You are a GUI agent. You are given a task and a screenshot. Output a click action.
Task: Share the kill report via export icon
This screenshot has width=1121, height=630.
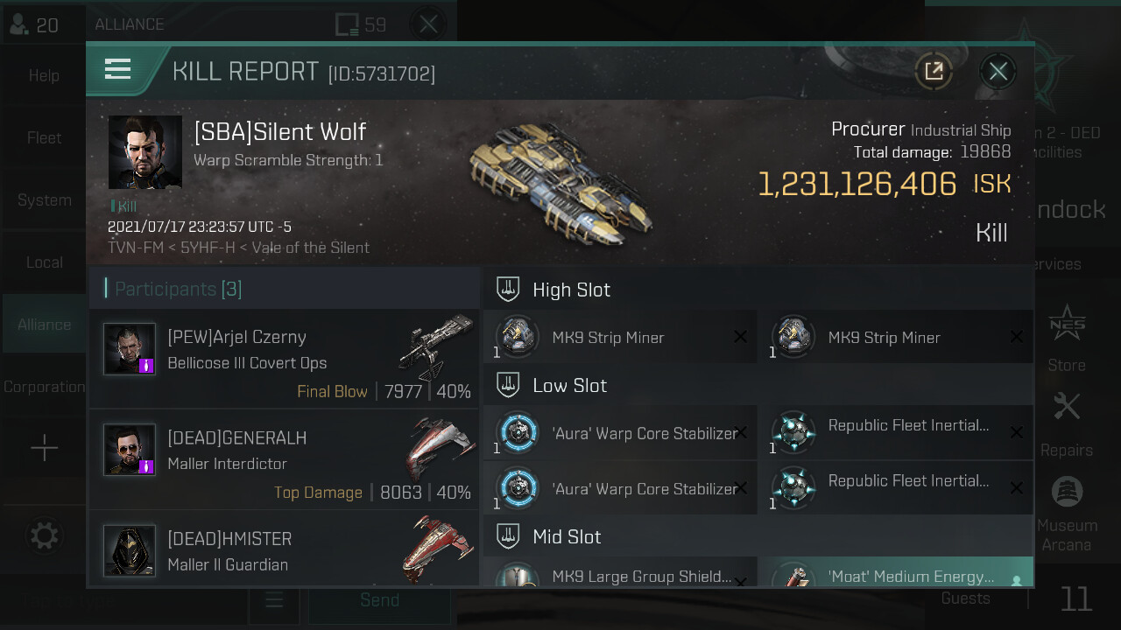pyautogui.click(x=934, y=71)
